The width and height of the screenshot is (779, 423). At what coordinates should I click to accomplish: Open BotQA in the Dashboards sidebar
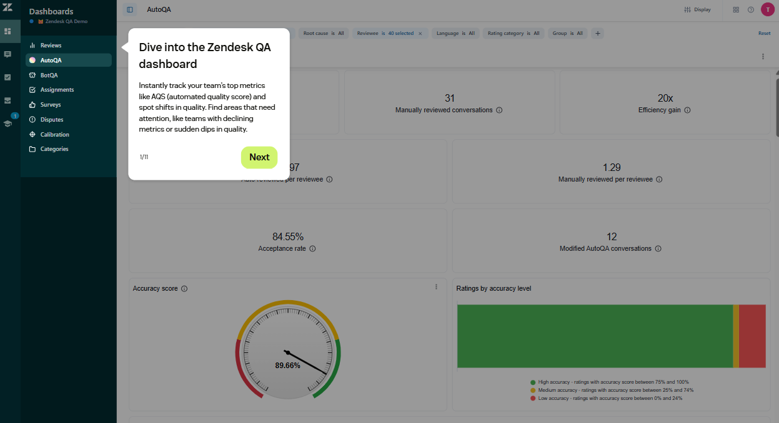69,75
